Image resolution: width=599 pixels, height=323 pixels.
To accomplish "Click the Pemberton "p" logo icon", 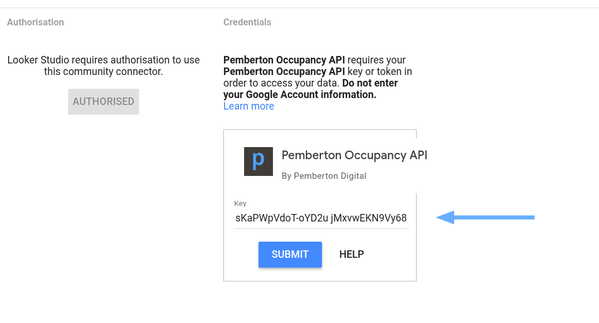I will coord(259,161).
